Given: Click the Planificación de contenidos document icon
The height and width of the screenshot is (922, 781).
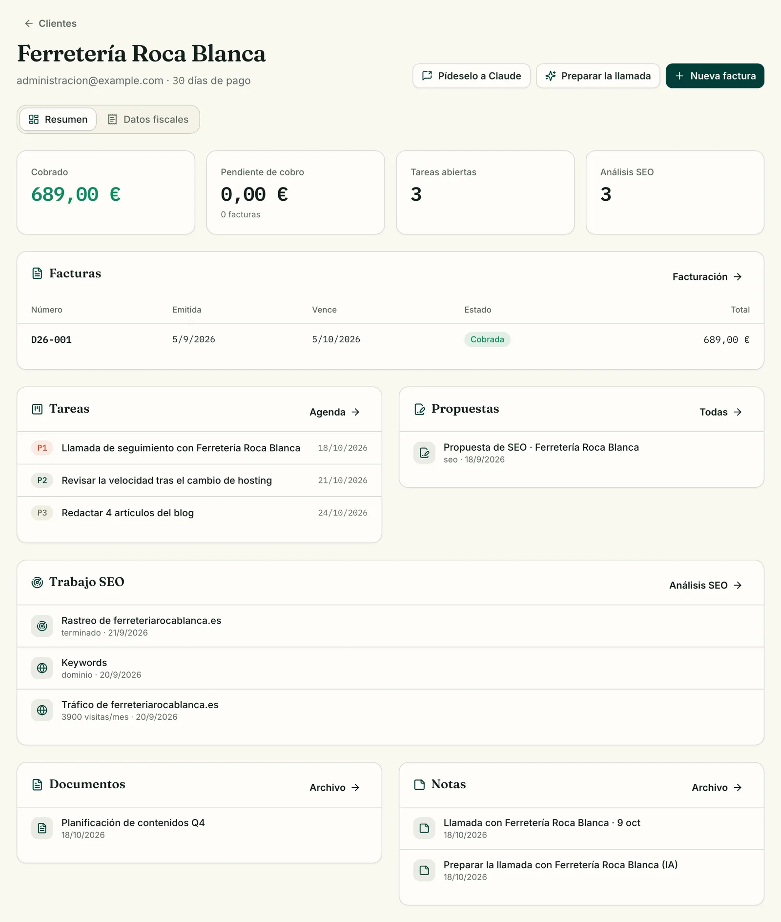Looking at the screenshot, I should pos(42,828).
